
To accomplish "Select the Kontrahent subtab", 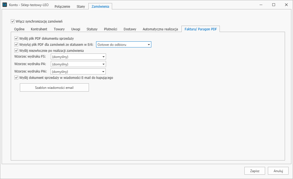I will pos(39,29).
